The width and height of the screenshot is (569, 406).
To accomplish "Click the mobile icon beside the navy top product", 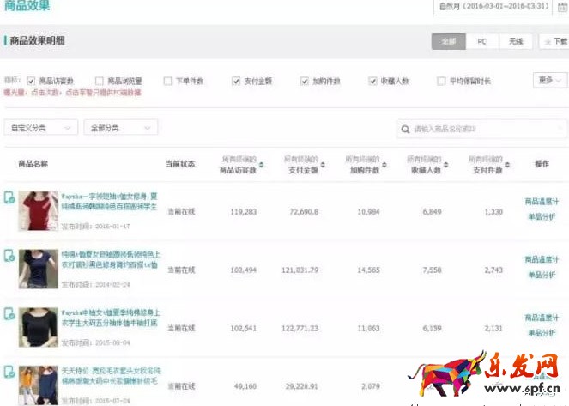I will tap(9, 256).
